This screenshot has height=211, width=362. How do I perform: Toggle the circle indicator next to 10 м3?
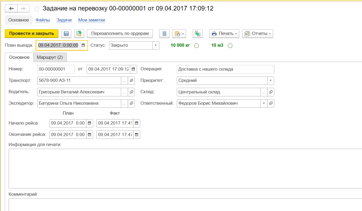(x=230, y=46)
